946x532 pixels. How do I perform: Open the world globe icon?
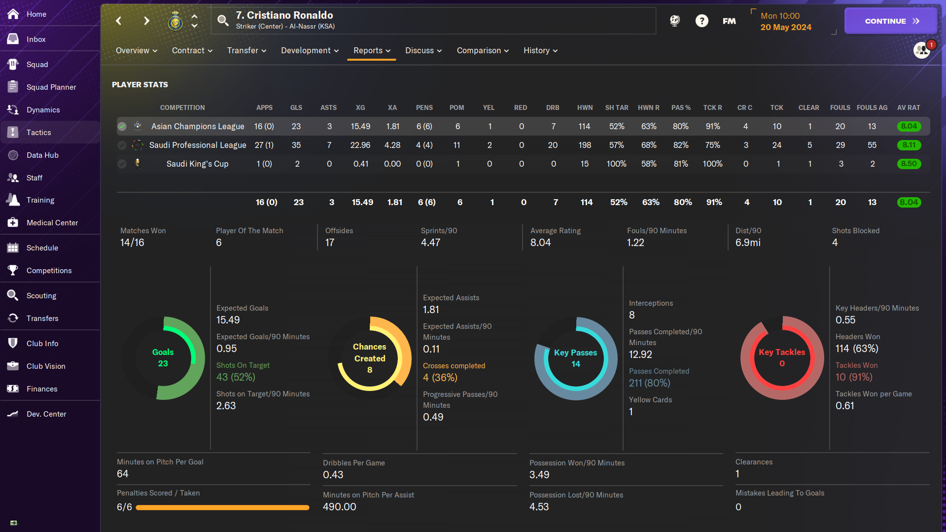click(675, 21)
